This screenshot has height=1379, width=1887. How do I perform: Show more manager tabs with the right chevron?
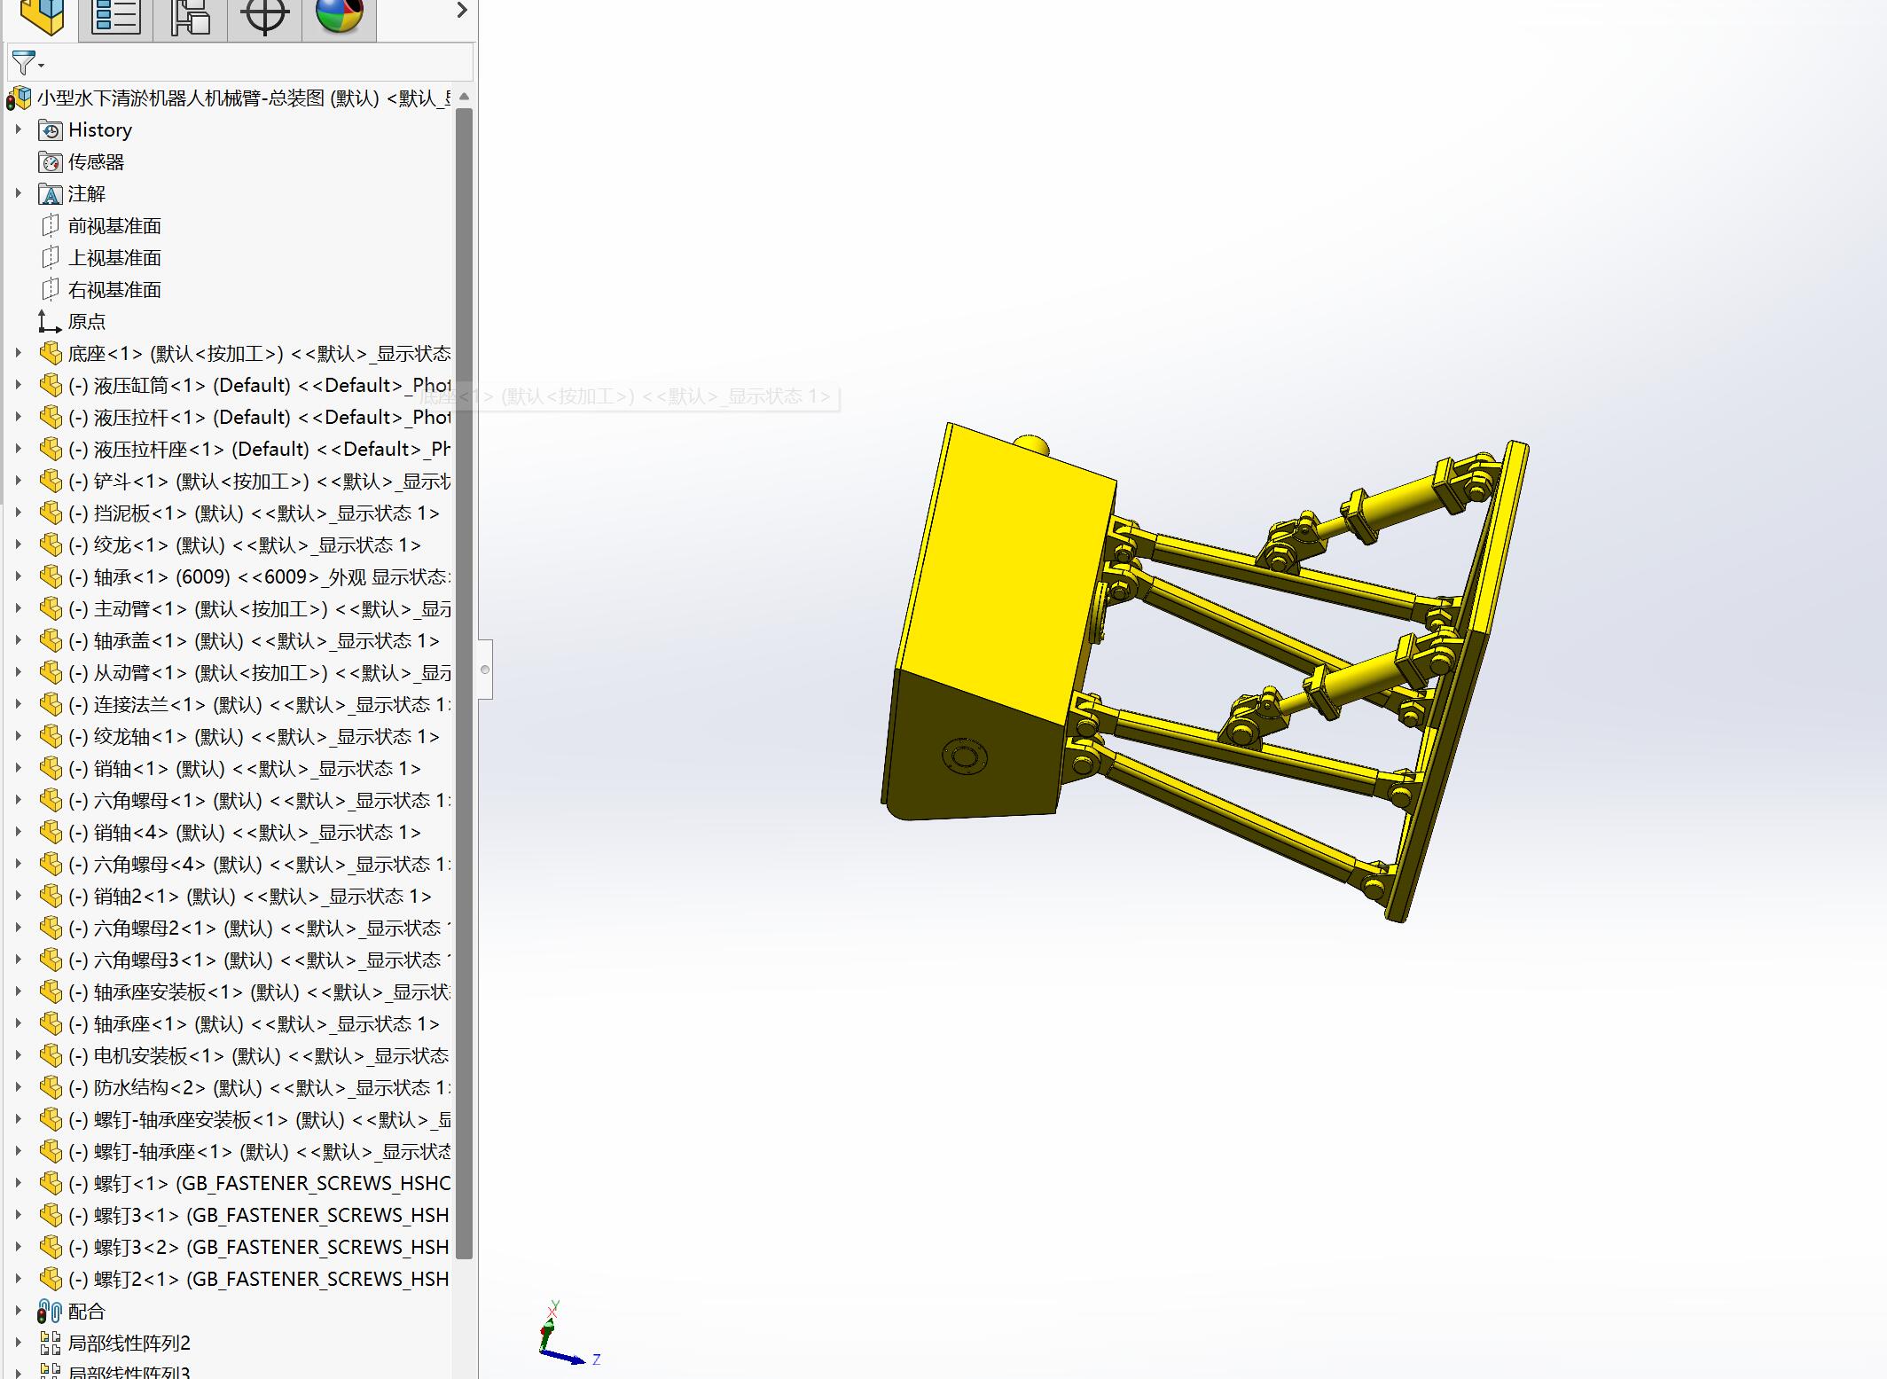(461, 11)
